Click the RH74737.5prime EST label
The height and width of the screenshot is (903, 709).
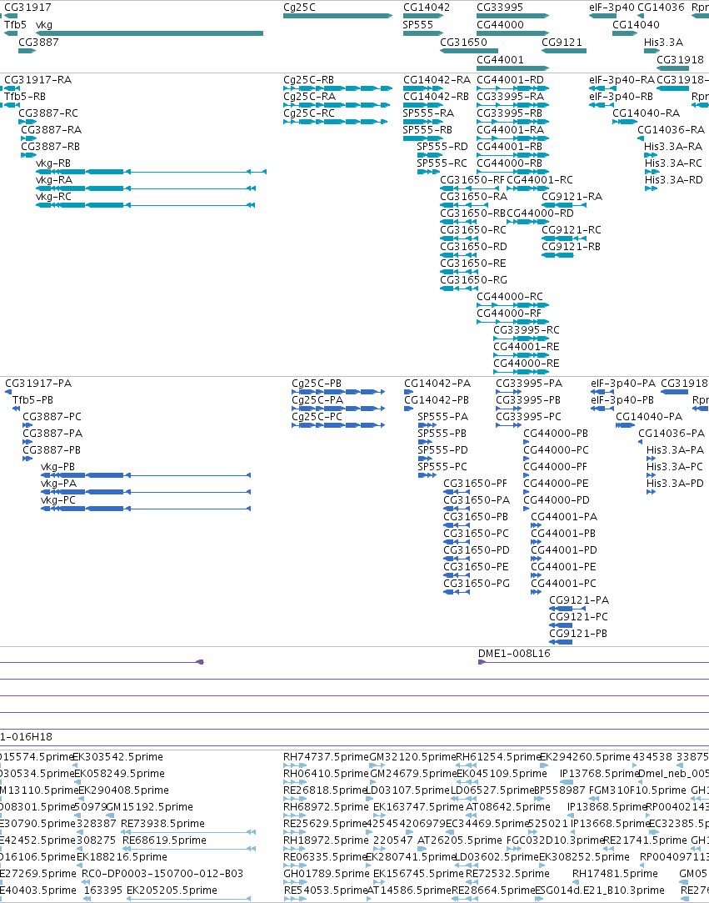[326, 757]
